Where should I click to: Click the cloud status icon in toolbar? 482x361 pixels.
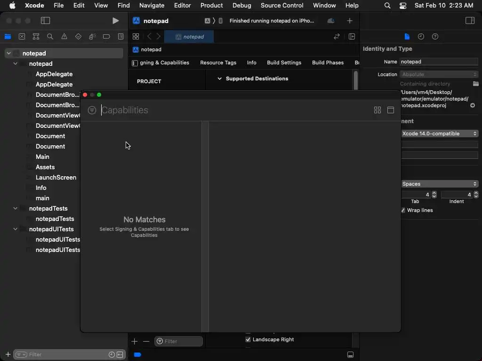(x=331, y=21)
